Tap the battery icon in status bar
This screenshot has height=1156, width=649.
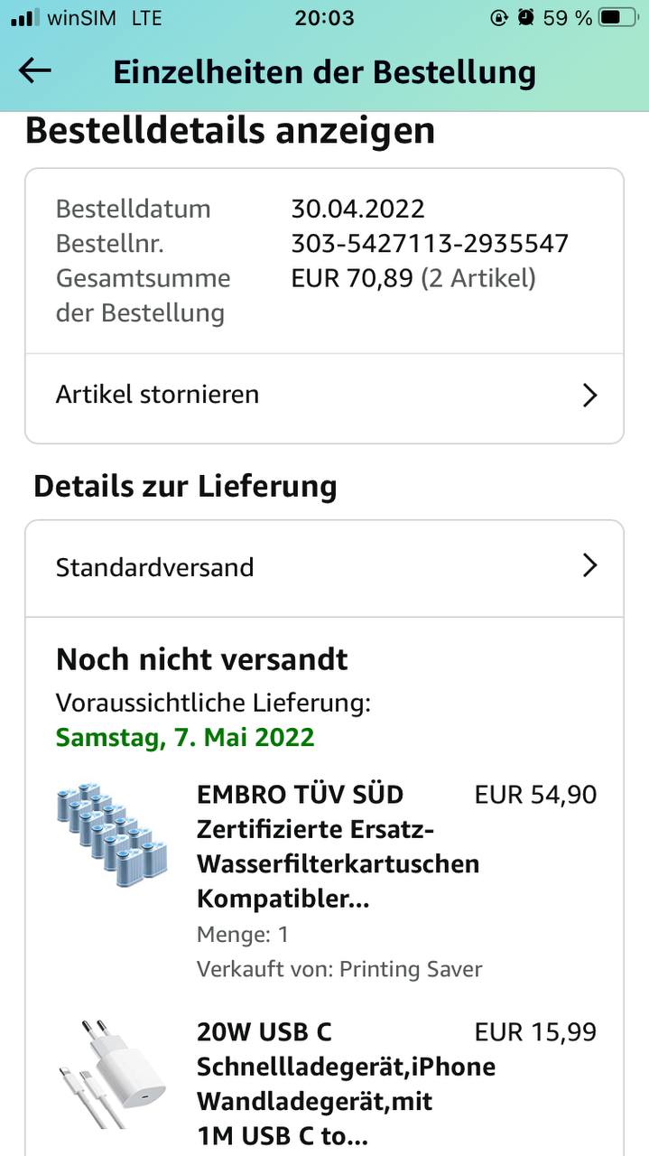pos(623,17)
